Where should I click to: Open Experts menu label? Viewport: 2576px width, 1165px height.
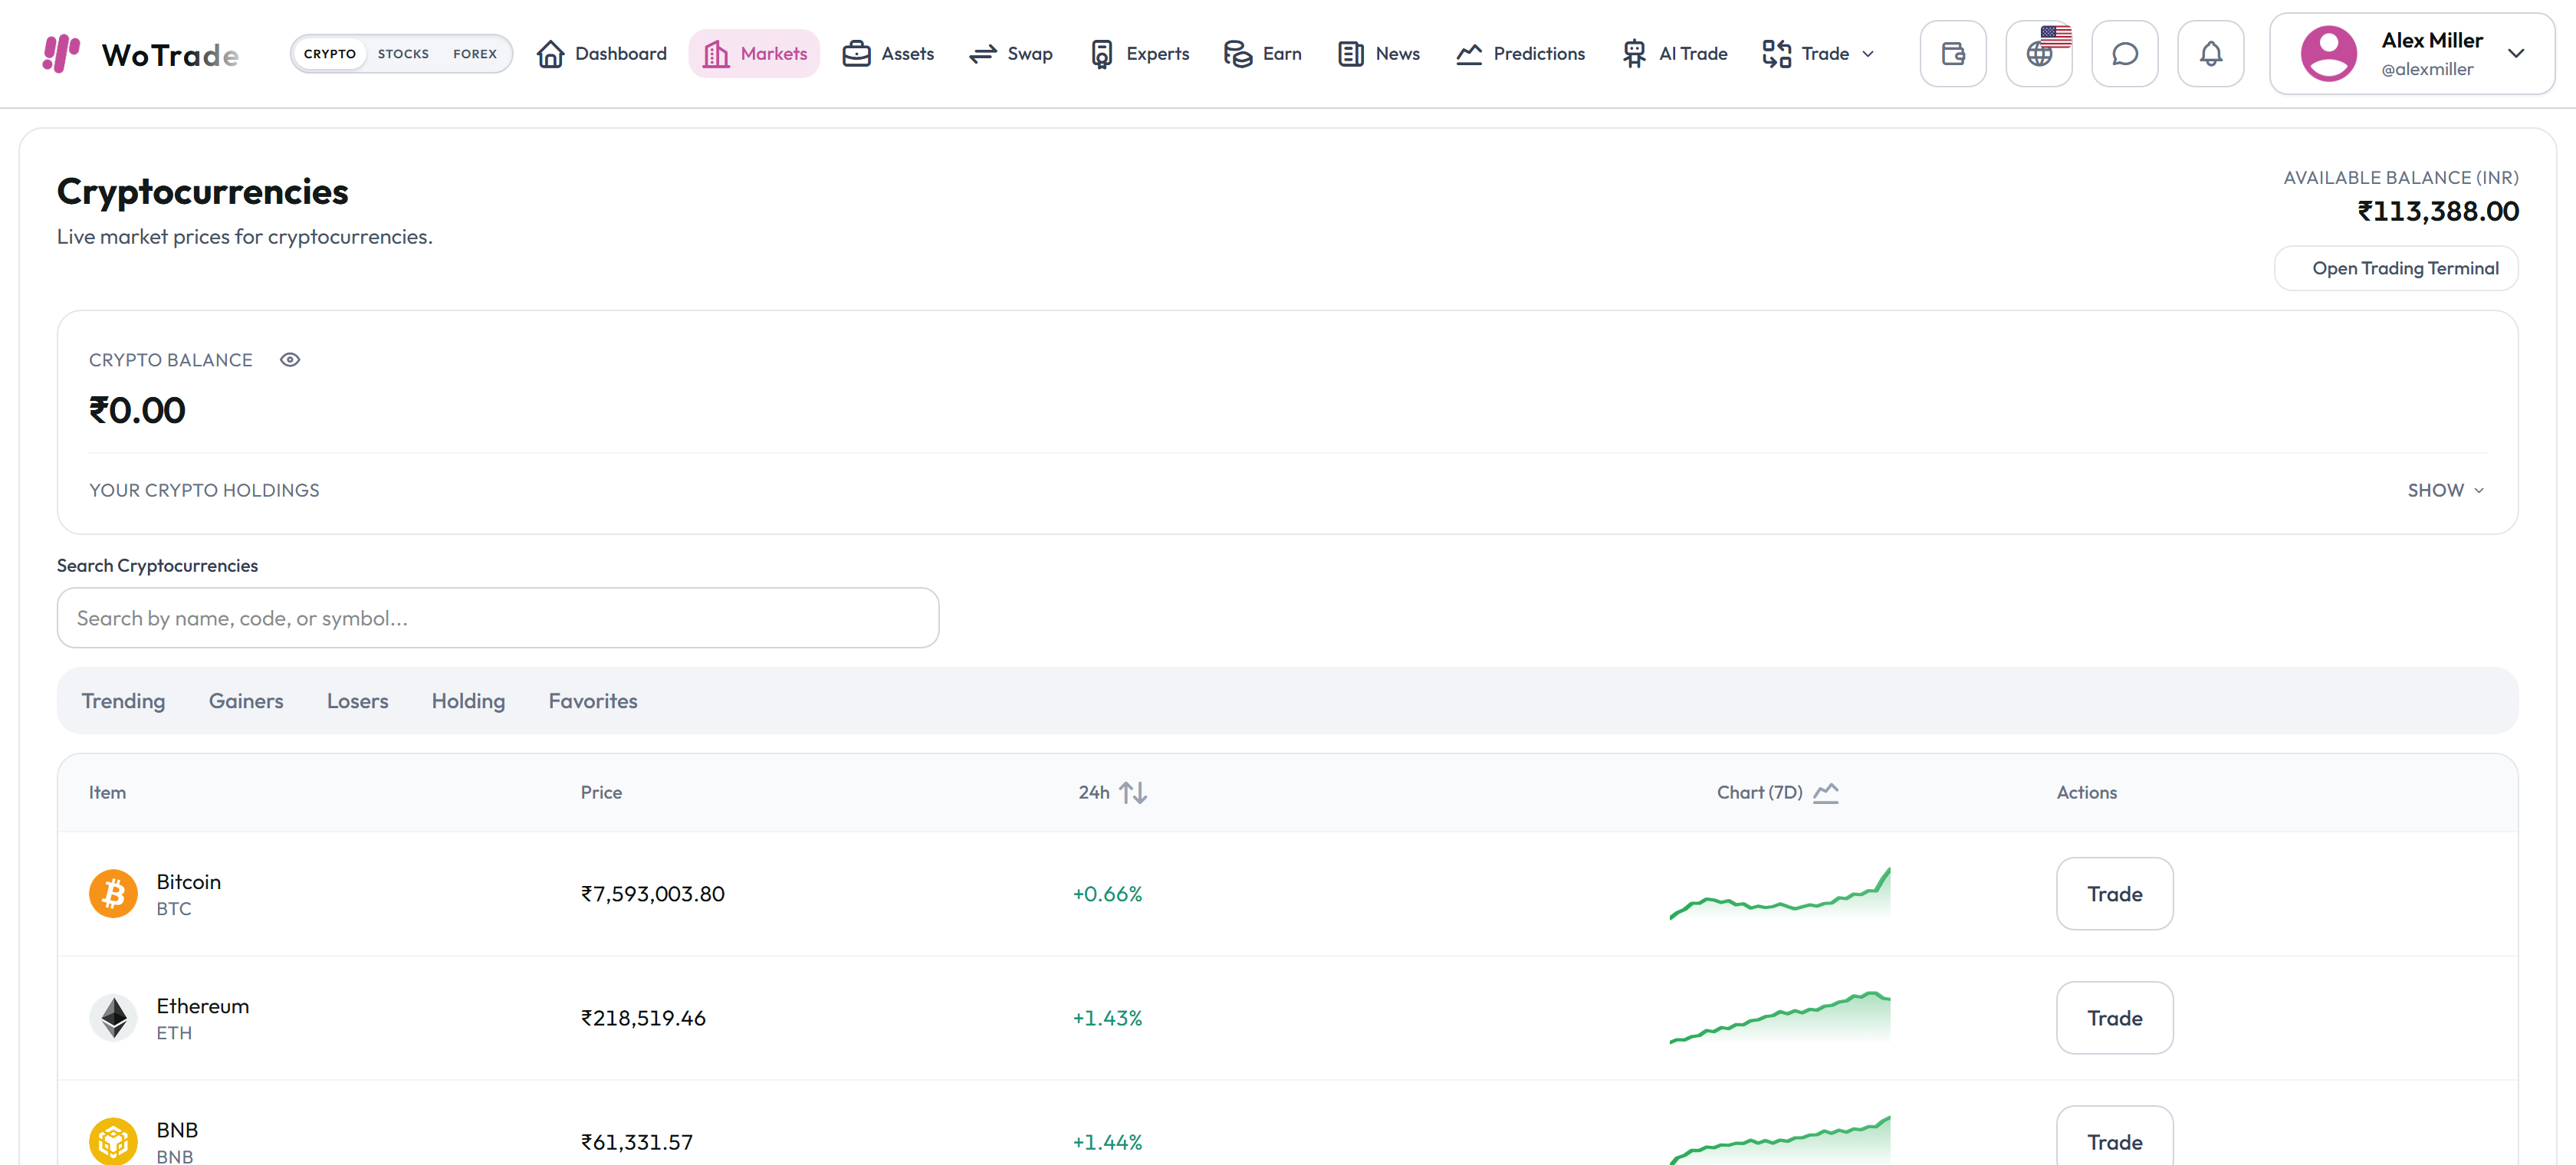tap(1158, 54)
